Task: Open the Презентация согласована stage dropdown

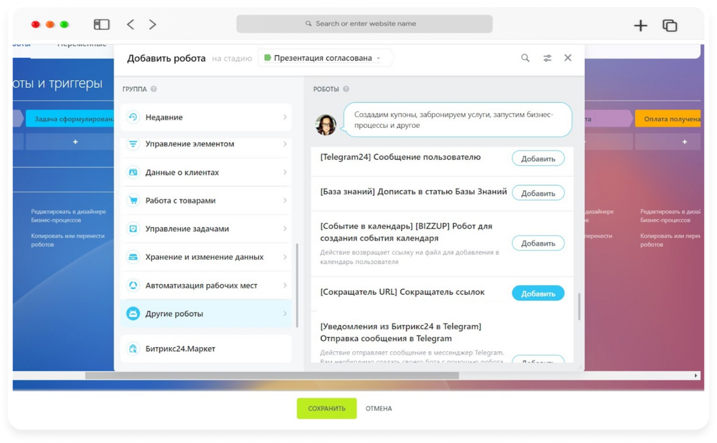Action: pyautogui.click(x=325, y=58)
